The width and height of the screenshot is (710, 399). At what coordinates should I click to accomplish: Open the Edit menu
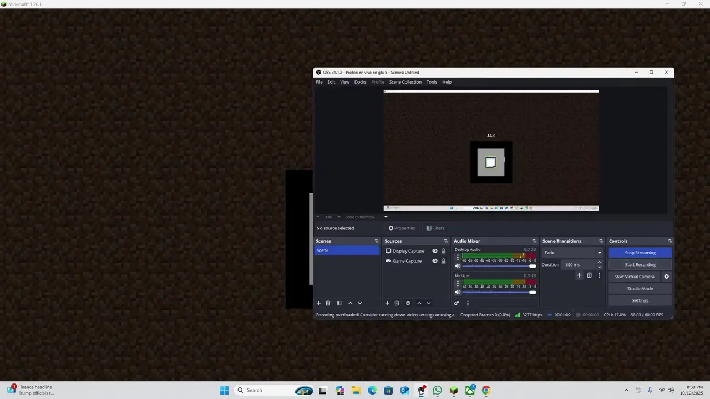coord(331,82)
